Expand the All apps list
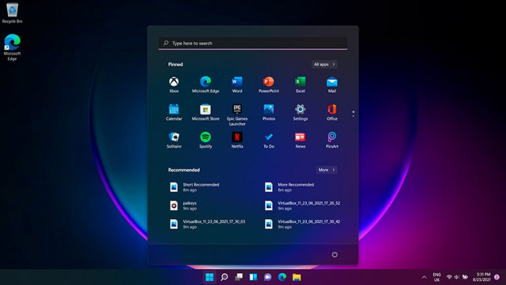This screenshot has width=506, height=285. coord(325,65)
